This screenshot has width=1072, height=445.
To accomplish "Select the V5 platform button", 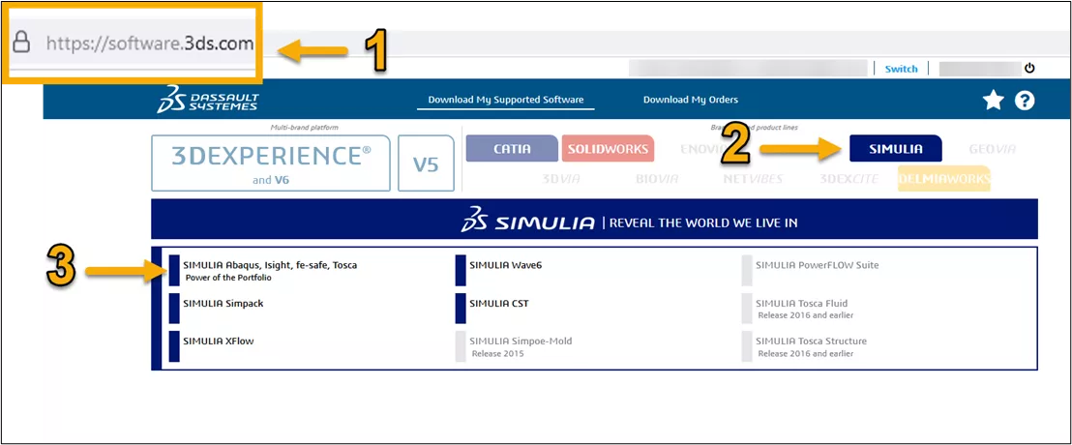I will tap(426, 163).
